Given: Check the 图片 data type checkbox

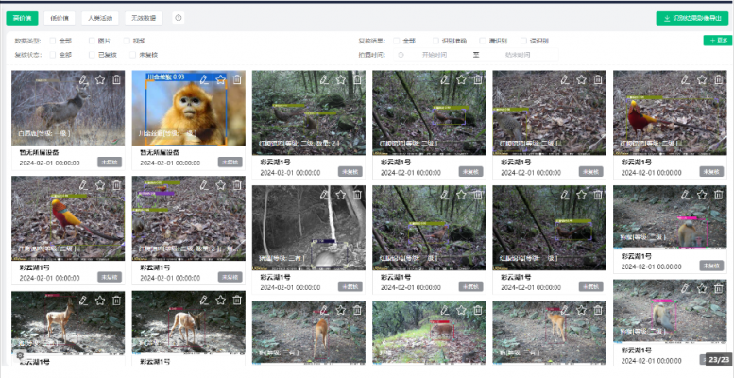Looking at the screenshot, I should (92, 42).
